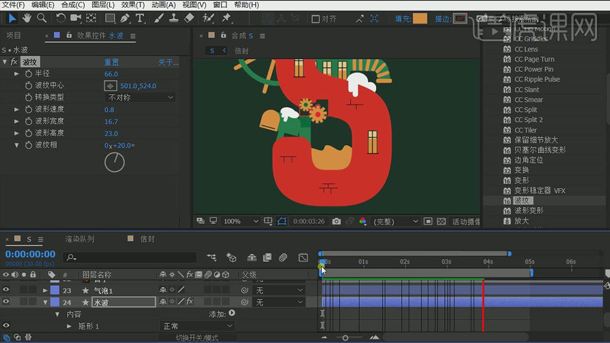Viewport: 610px width, 343px height.
Task: Open the Graph Editor in timeline
Action: click(x=303, y=258)
